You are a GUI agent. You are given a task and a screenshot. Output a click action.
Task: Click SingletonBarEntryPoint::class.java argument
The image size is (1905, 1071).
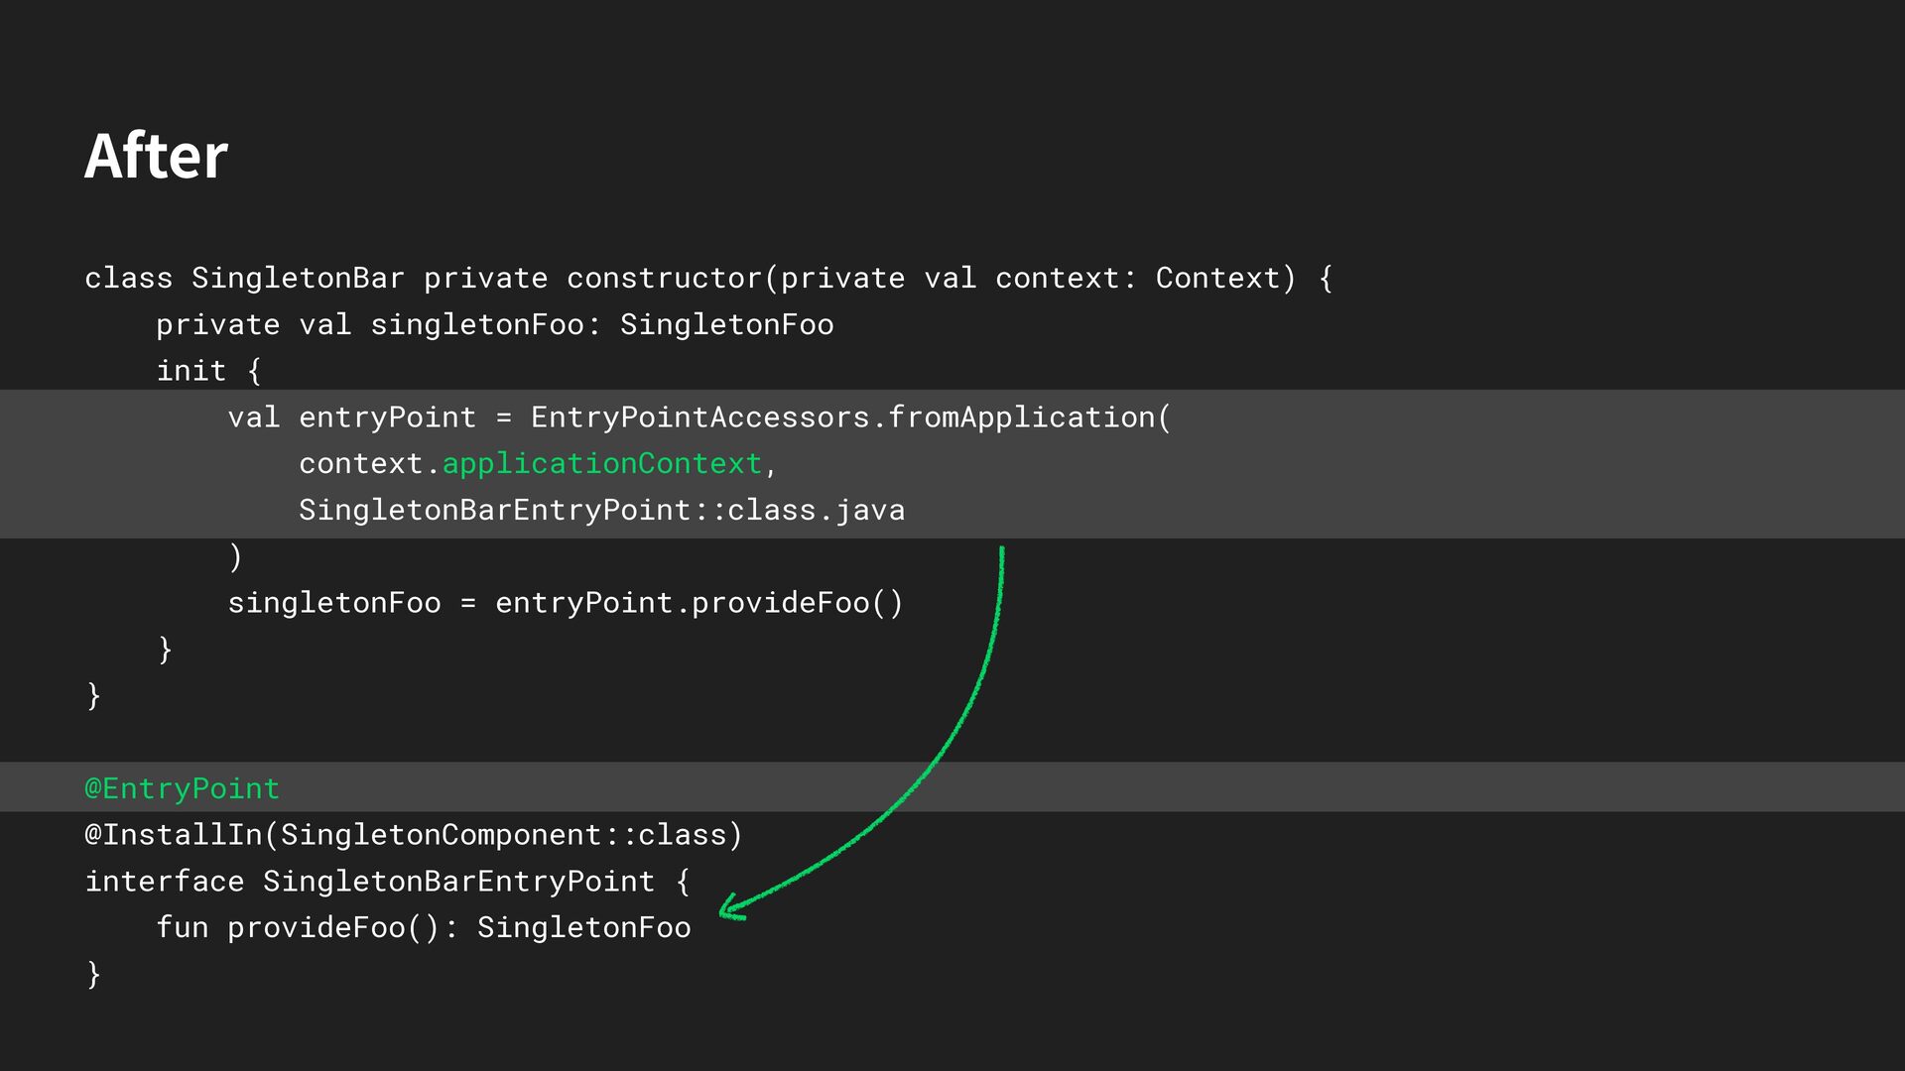(601, 510)
